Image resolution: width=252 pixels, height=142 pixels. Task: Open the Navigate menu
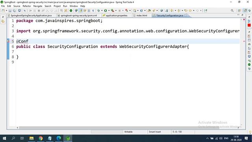38,6
